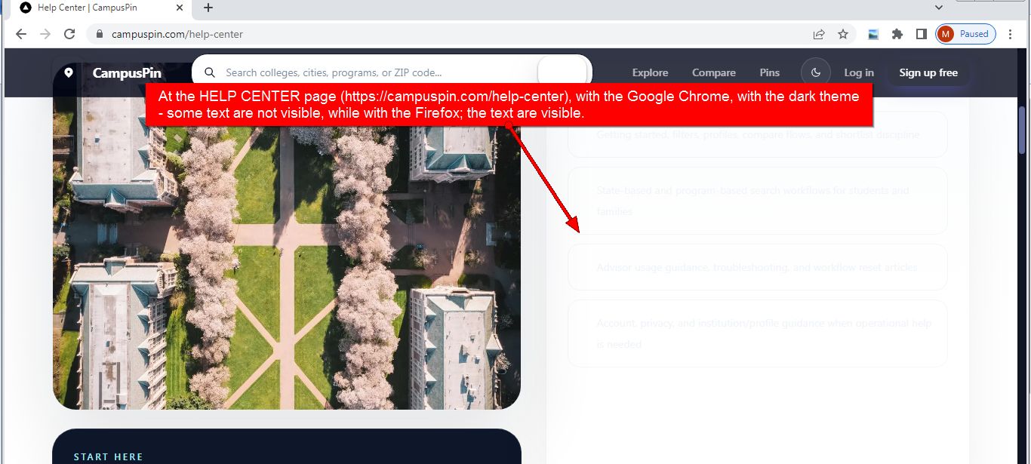The width and height of the screenshot is (1031, 464).
Task: Go to the Pins nav item
Action: click(769, 72)
